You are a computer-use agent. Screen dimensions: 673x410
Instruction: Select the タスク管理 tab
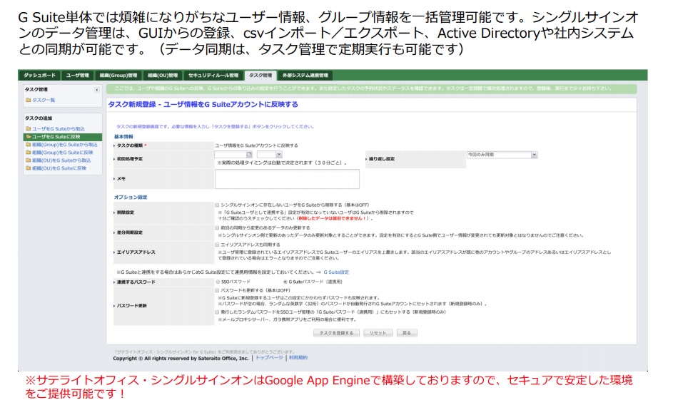(x=260, y=76)
